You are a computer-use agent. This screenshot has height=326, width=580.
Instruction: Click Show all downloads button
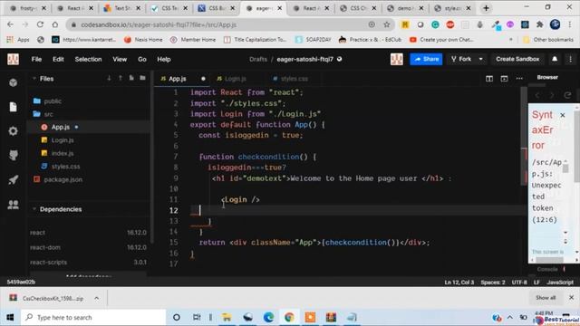(x=546, y=298)
